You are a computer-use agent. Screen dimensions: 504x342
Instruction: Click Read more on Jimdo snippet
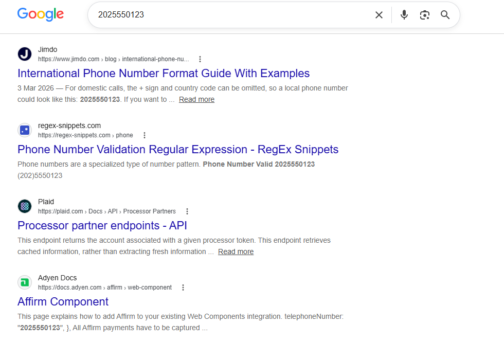(196, 100)
